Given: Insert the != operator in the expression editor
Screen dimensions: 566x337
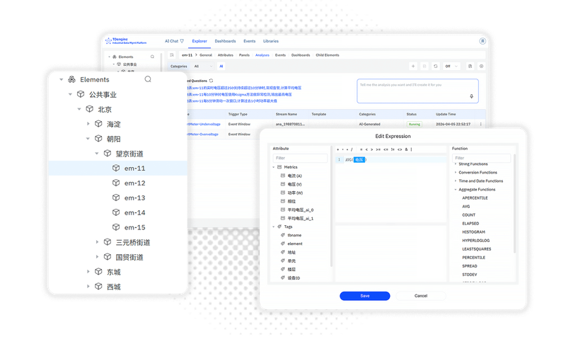Looking at the screenshot, I should click(x=393, y=149).
